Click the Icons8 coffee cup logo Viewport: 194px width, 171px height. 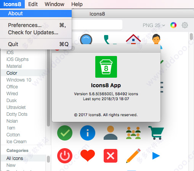[x=106, y=67]
